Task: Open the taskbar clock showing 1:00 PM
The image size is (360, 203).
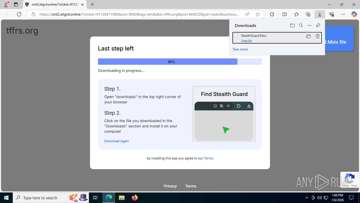Action: click(337, 198)
